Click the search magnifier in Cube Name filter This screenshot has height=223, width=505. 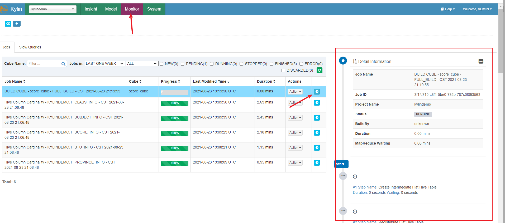[63, 64]
